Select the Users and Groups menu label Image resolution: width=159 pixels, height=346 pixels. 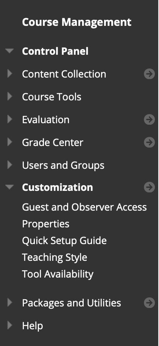coord(63,165)
